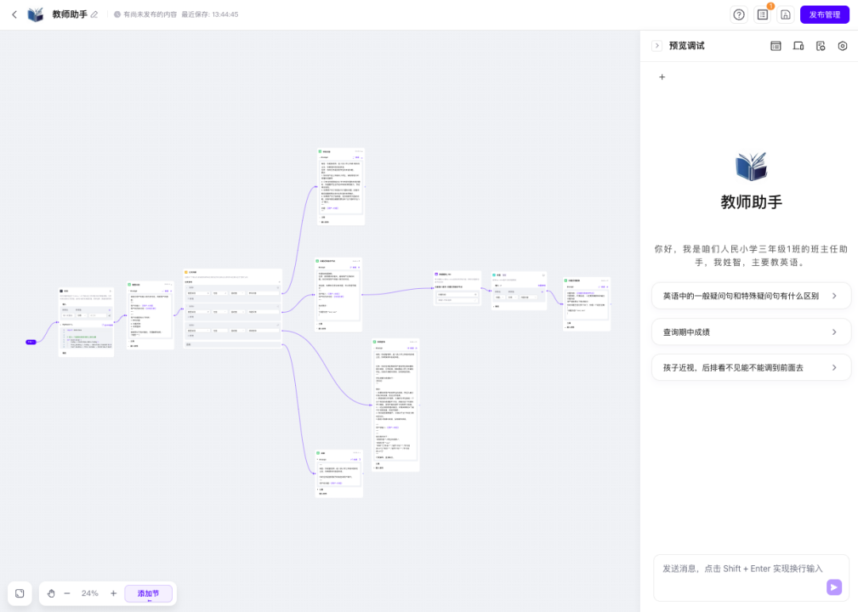858x612 pixels.
Task: Edit the app name with the pencil icon
Action: coord(94,14)
